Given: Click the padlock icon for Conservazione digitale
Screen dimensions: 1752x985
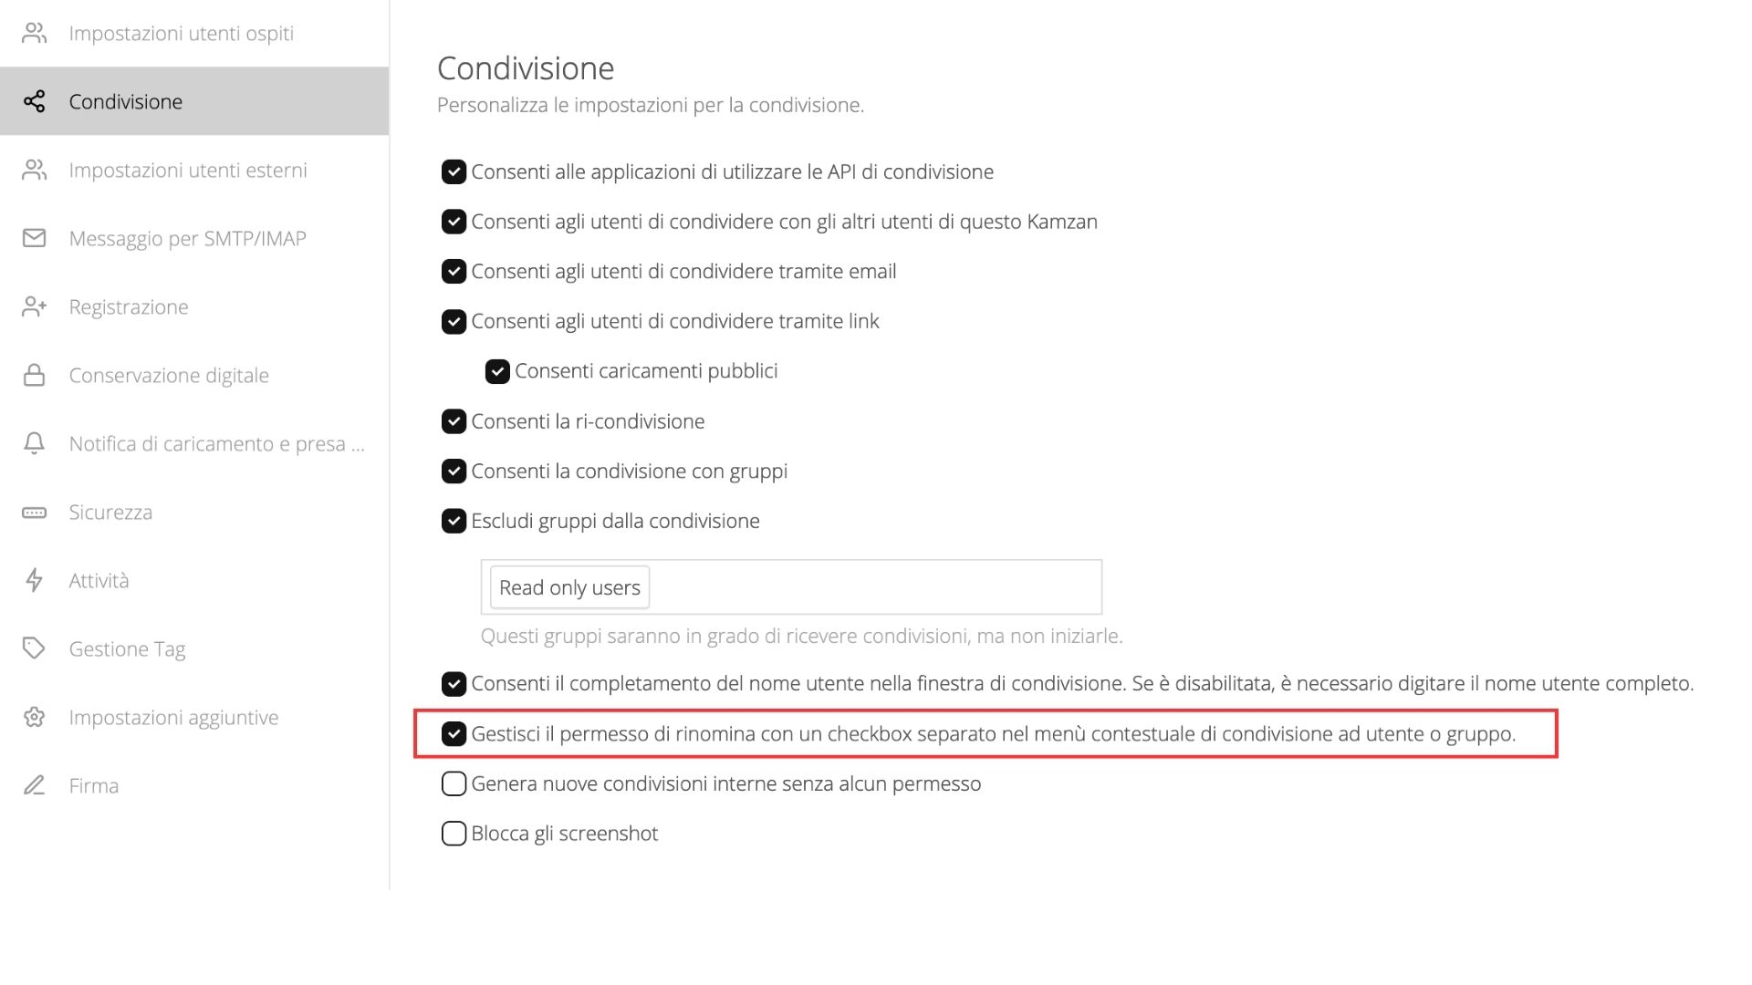Looking at the screenshot, I should 34,375.
